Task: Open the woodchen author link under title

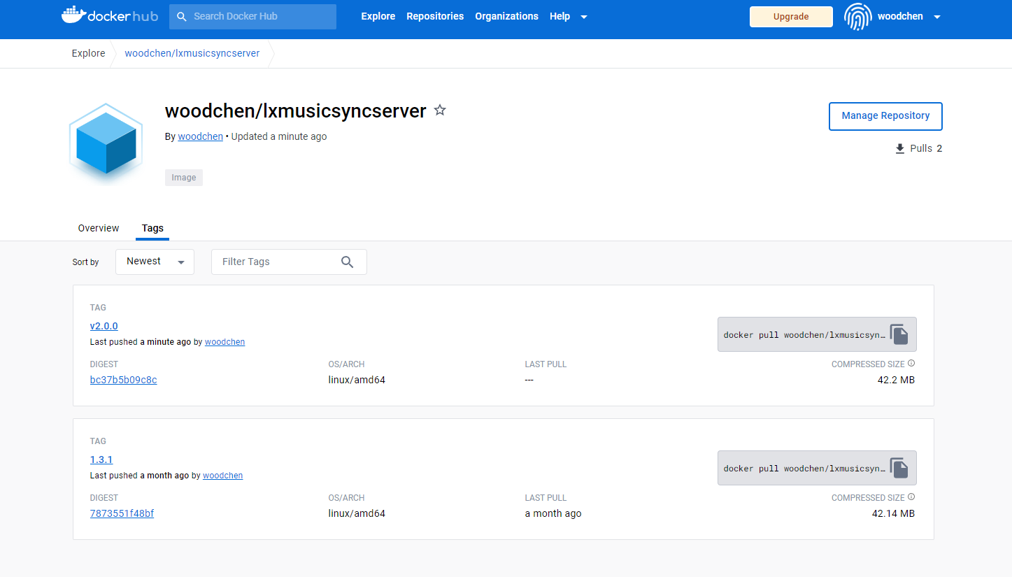Action: click(201, 136)
